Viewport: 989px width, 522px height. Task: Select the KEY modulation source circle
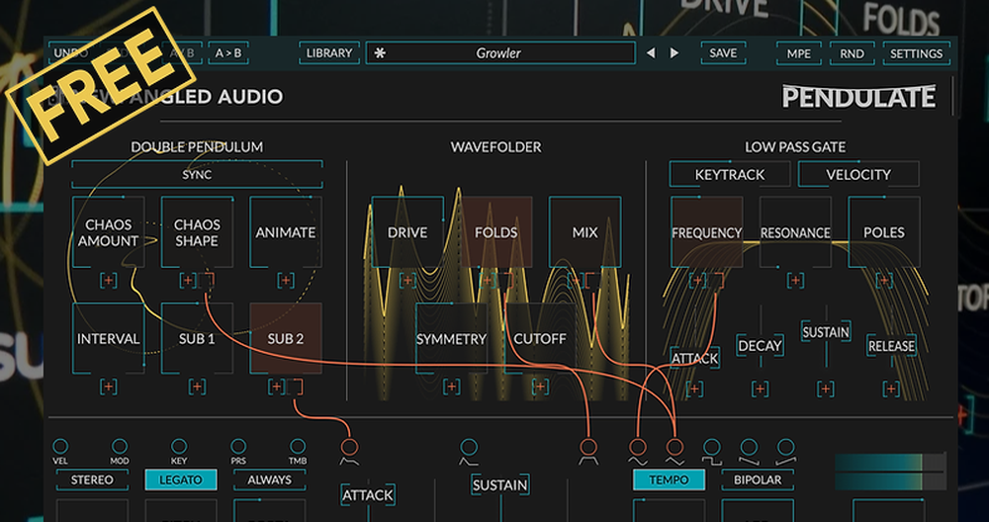pyautogui.click(x=179, y=446)
